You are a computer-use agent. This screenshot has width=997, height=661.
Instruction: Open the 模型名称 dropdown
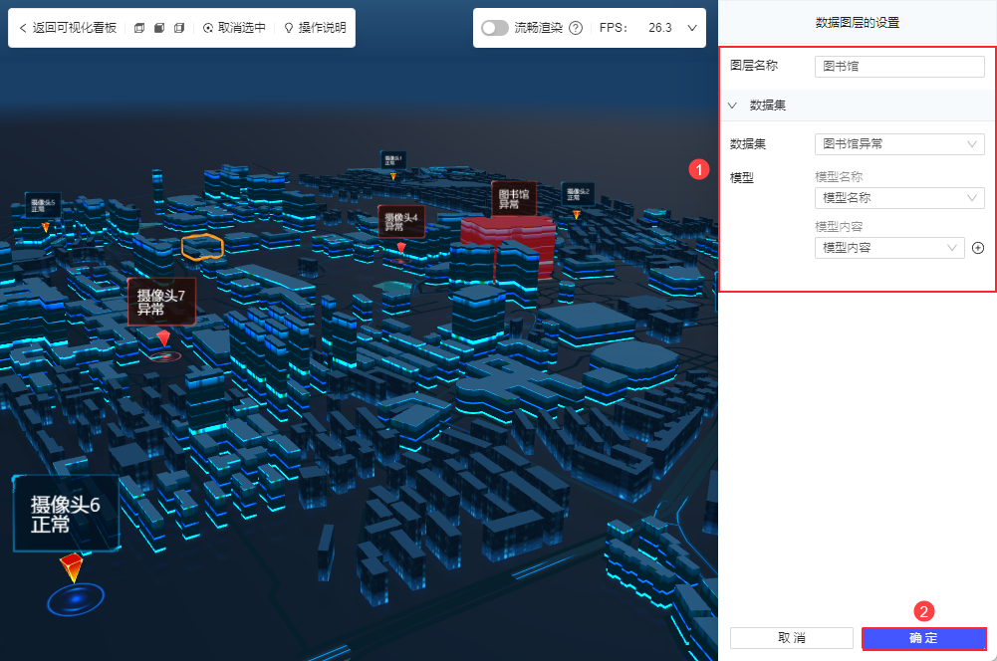click(899, 198)
